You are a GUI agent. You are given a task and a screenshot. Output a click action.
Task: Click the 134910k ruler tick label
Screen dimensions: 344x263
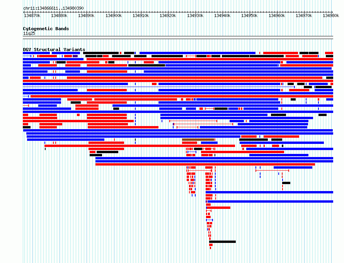click(141, 15)
